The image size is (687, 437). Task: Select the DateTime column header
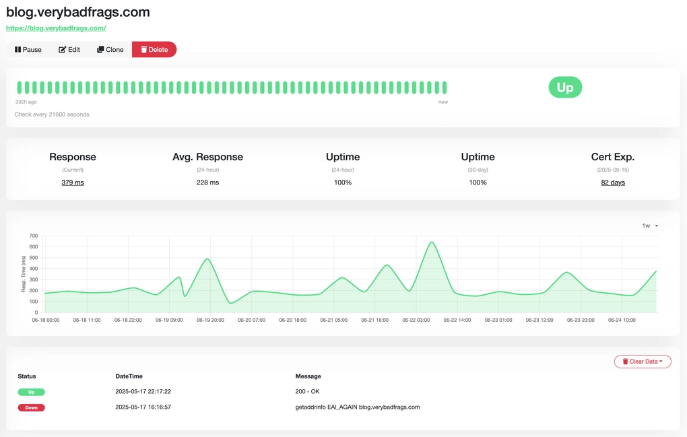[x=127, y=376]
